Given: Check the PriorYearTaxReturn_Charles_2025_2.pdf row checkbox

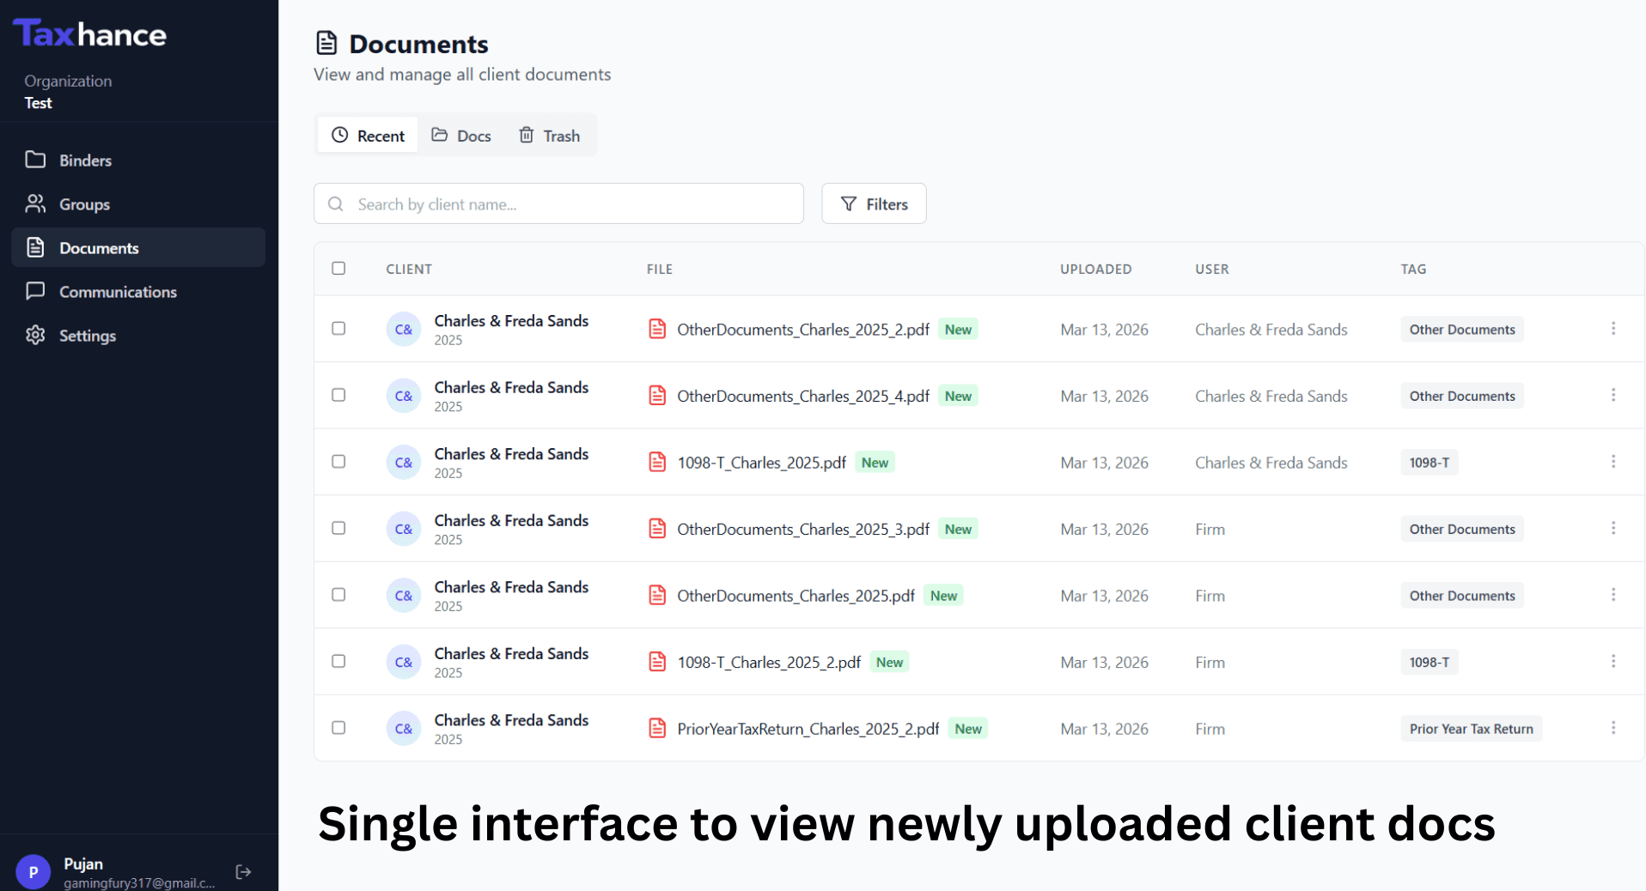Looking at the screenshot, I should pyautogui.click(x=338, y=727).
